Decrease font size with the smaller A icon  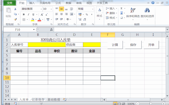(46, 15)
